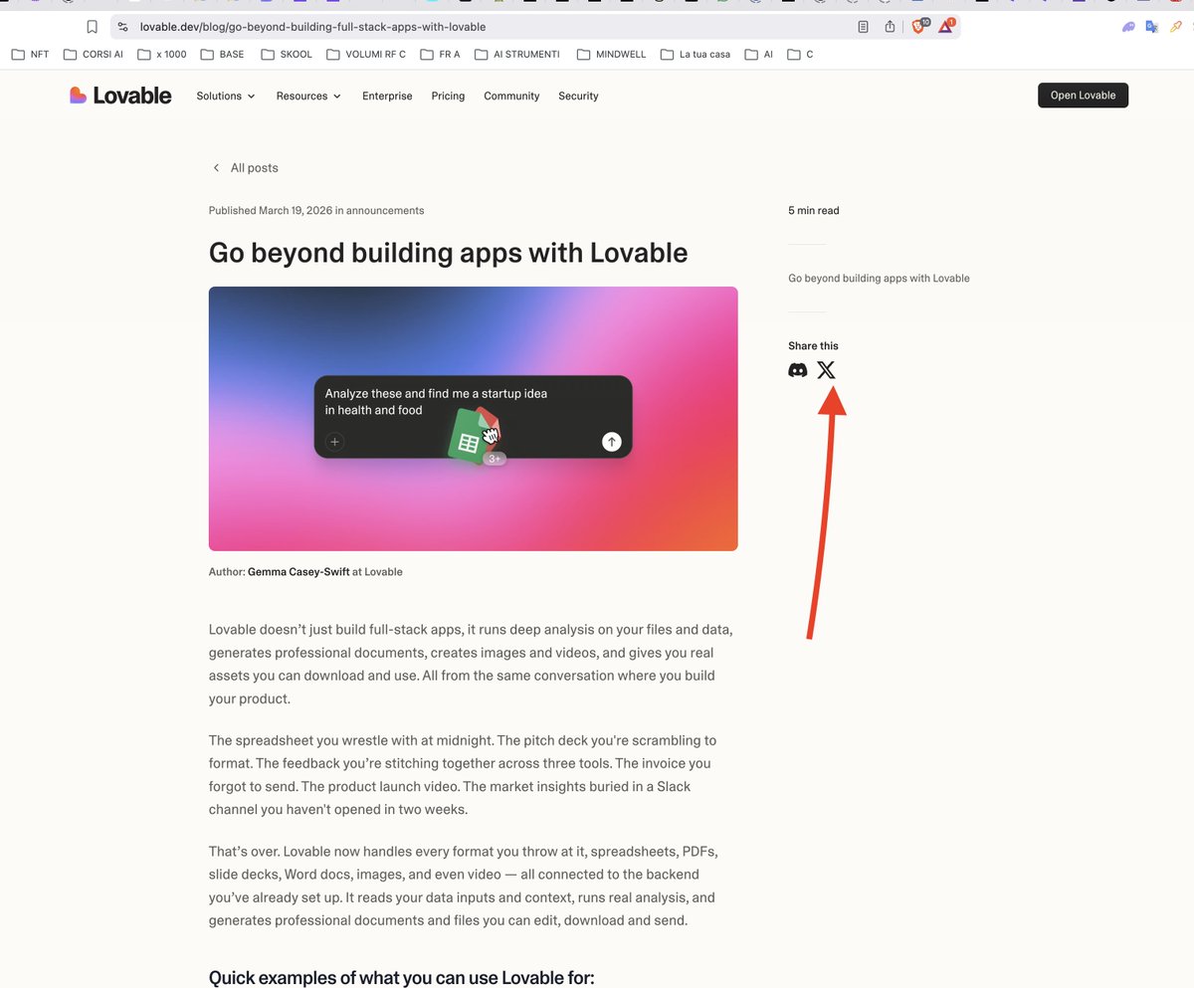The height and width of the screenshot is (988, 1194).
Task: Open the AI STRUMENTI bookmarks folder
Action: tap(517, 55)
